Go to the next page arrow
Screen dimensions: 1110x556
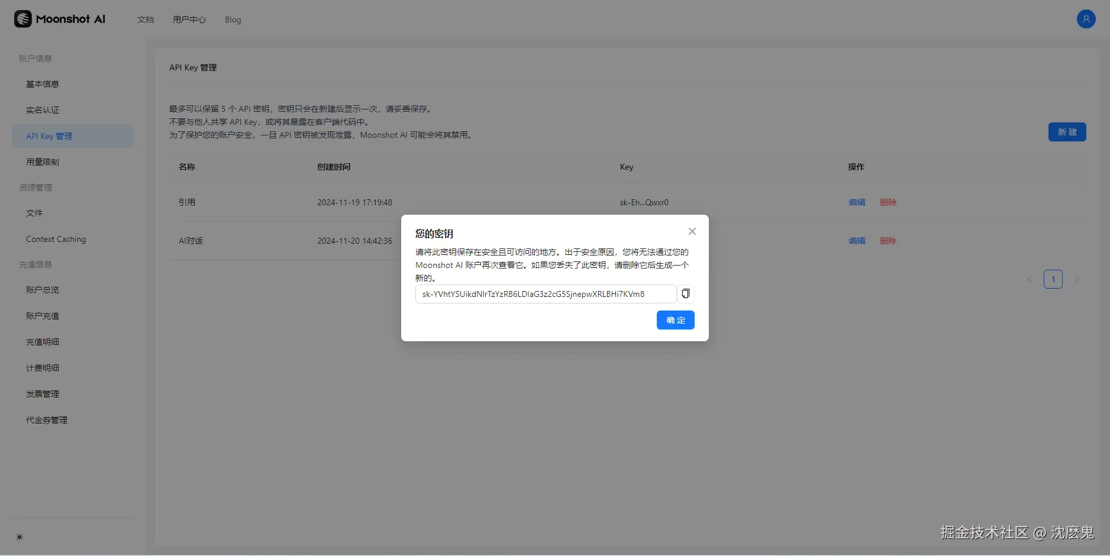click(1077, 279)
